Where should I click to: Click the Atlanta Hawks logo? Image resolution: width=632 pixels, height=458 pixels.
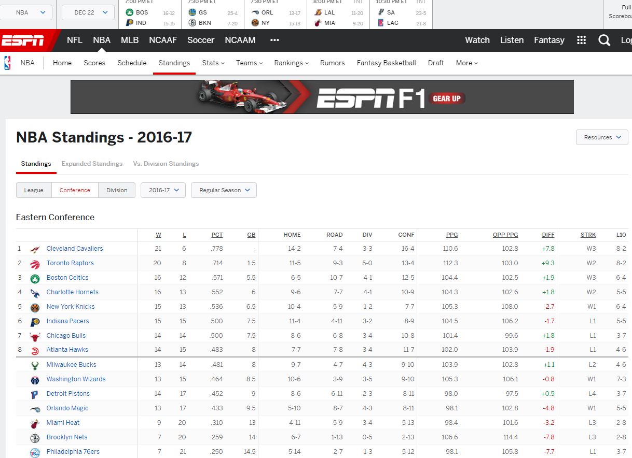coord(35,350)
